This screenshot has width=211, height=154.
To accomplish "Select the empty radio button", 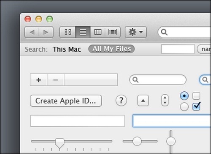I will point(184,107).
